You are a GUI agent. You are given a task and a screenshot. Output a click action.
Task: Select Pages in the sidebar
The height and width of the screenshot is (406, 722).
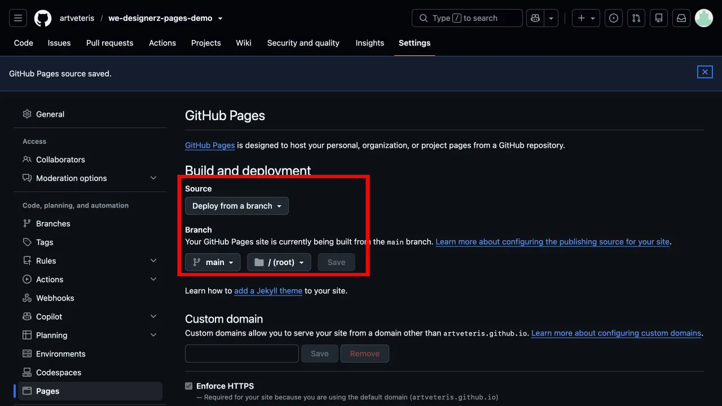pos(90,391)
